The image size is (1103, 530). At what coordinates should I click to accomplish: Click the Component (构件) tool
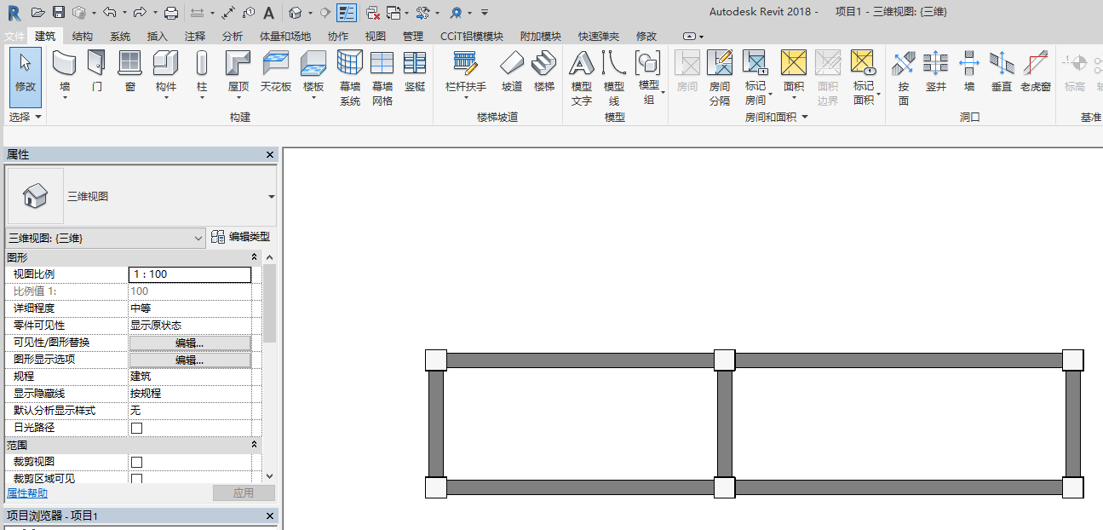click(165, 72)
